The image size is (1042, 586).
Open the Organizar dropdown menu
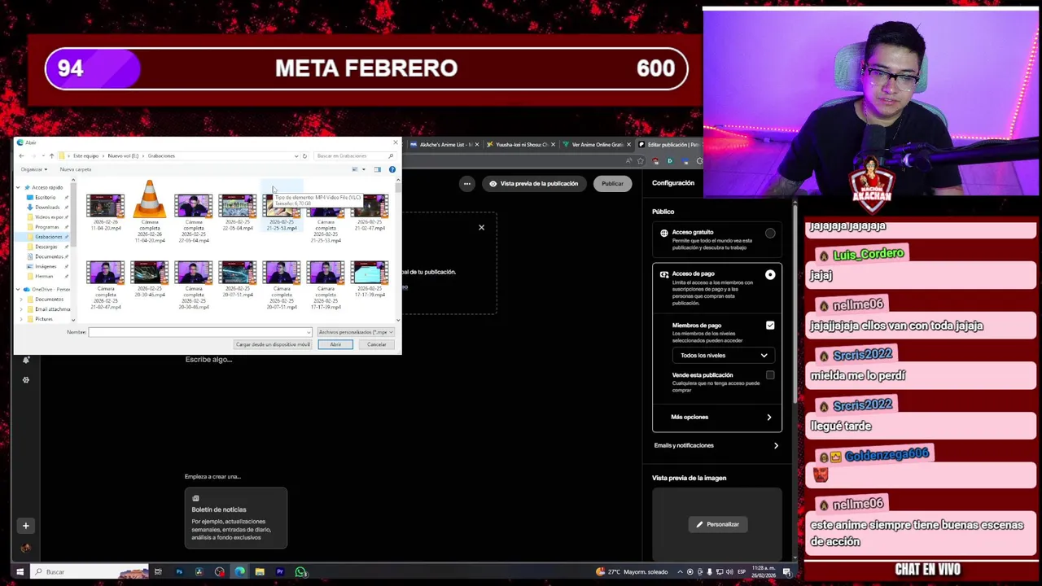point(34,169)
